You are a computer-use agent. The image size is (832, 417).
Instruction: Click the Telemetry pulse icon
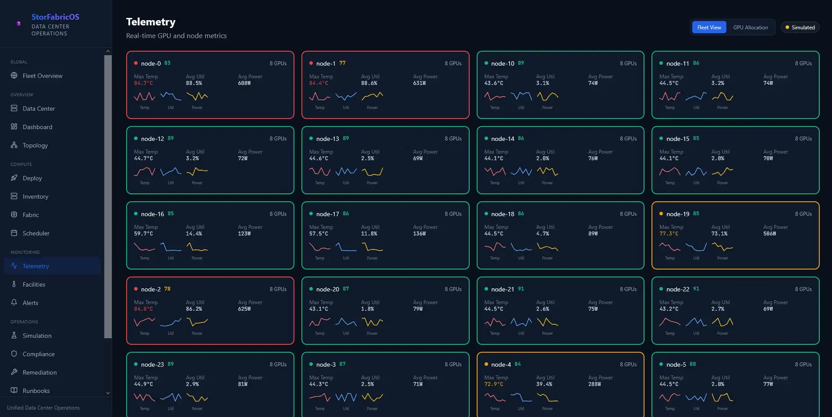click(14, 266)
